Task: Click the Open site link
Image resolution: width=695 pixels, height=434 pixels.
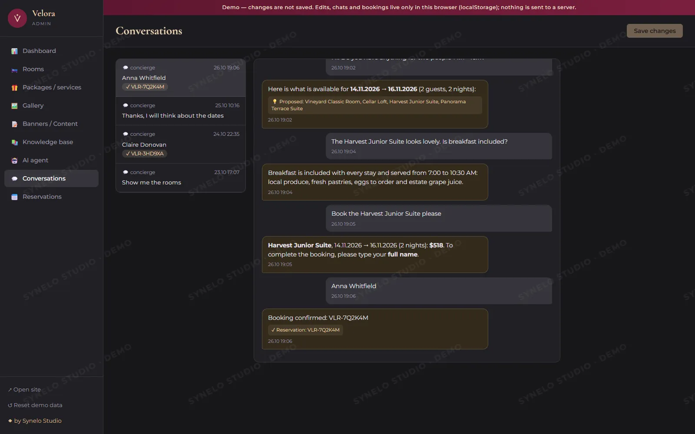Action: click(x=24, y=390)
